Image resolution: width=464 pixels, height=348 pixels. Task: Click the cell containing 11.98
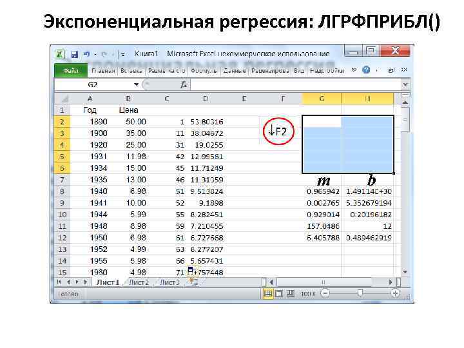tap(128, 157)
